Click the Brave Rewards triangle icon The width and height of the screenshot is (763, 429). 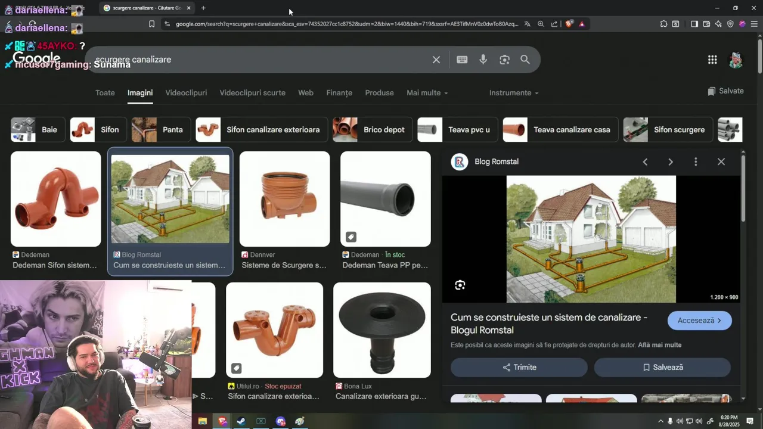582,24
